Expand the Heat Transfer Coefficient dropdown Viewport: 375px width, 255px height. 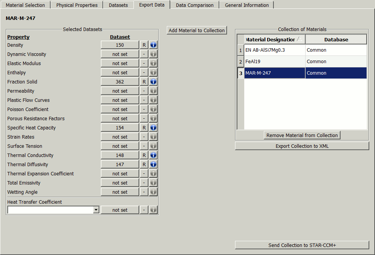pos(96,210)
